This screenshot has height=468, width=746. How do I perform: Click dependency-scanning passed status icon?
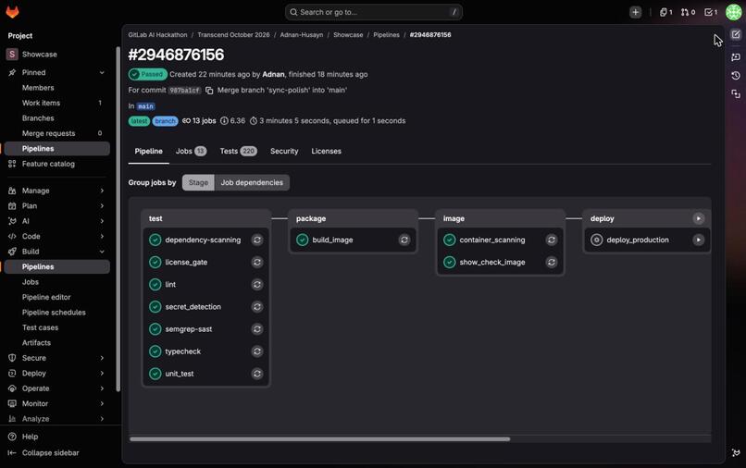pos(155,240)
